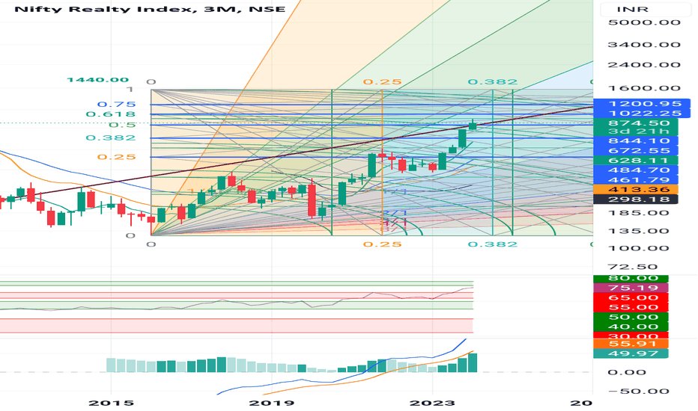Select the 484.70 price label

point(636,170)
